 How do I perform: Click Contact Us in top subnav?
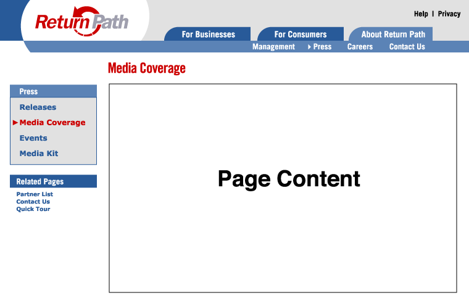pyautogui.click(x=407, y=47)
